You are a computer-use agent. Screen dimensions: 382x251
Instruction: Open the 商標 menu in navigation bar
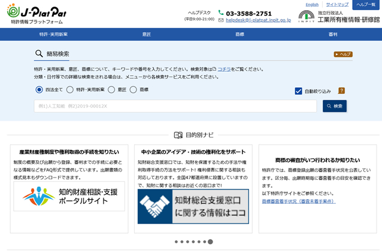pos(239,34)
